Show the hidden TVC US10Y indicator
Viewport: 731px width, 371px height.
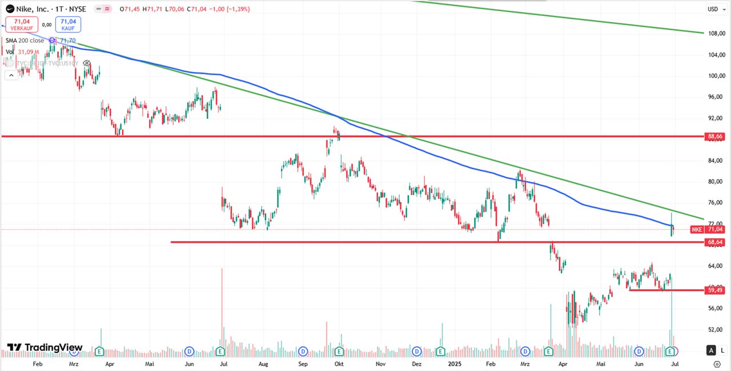click(x=87, y=63)
